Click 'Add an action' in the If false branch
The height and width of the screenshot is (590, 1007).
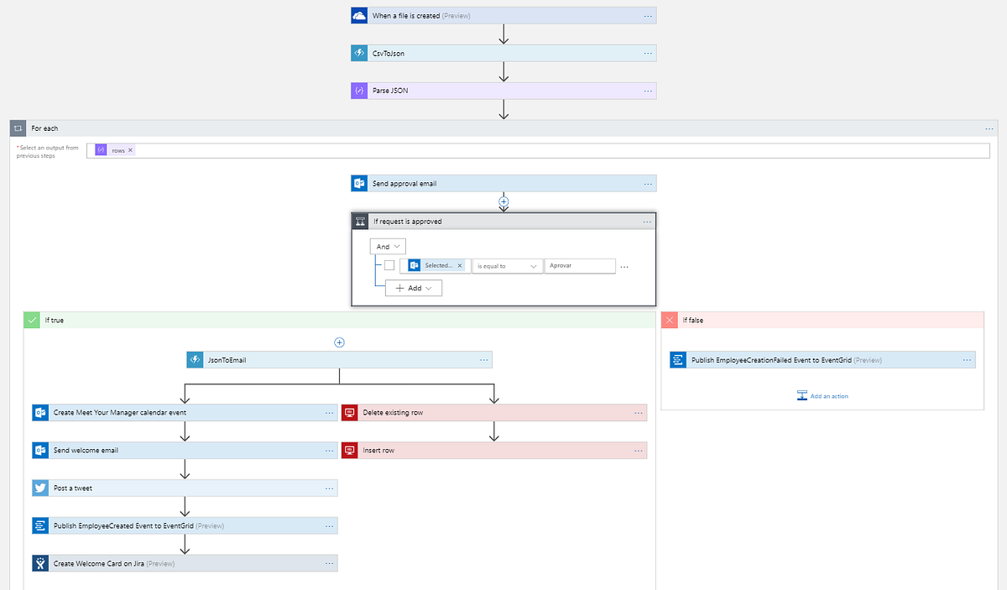pos(822,395)
